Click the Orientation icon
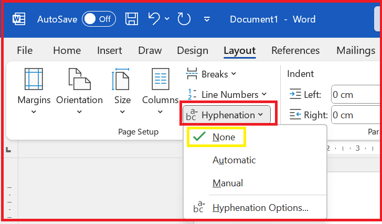Image resolution: width=382 pixels, height=224 pixels. pyautogui.click(x=79, y=79)
